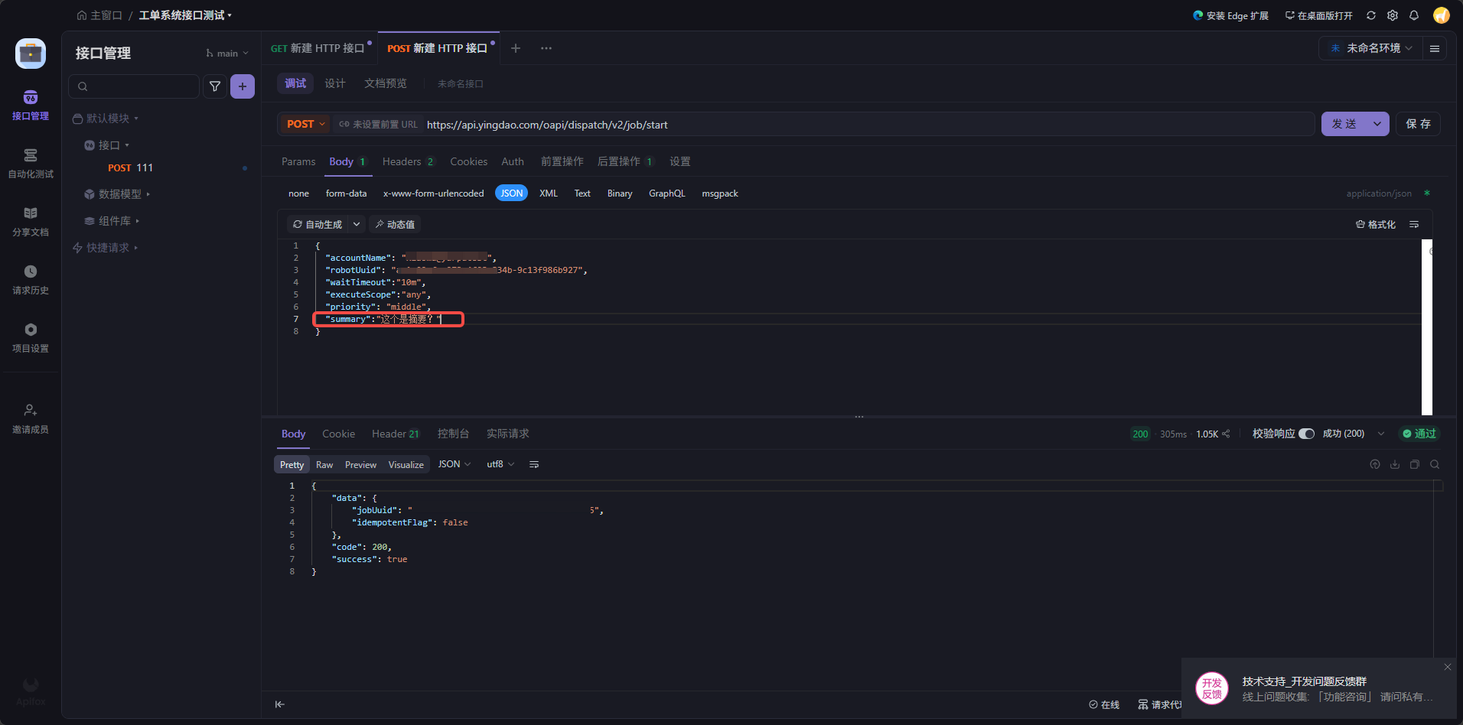Copy the response body using the copy icon

1415,464
